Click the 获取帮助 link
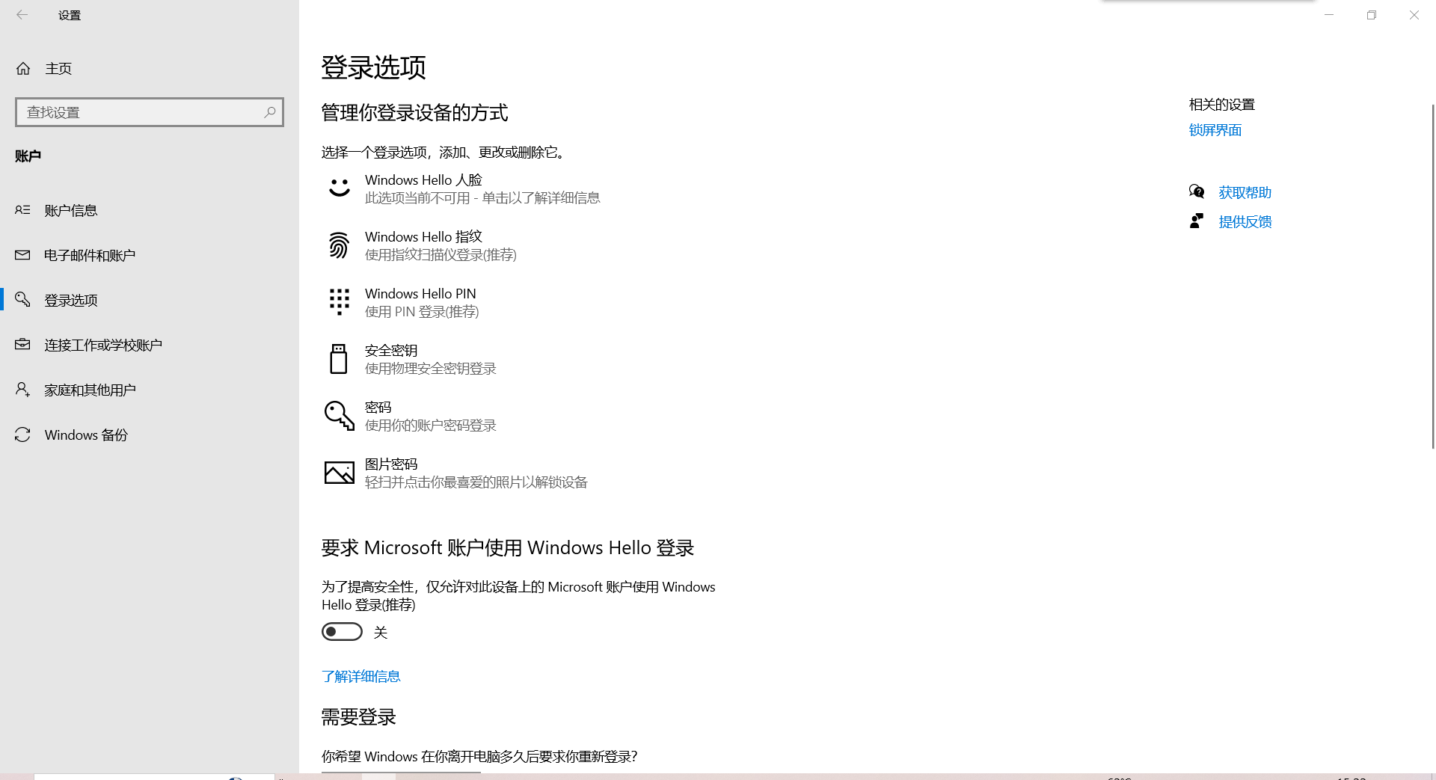The width and height of the screenshot is (1436, 780). point(1245,192)
